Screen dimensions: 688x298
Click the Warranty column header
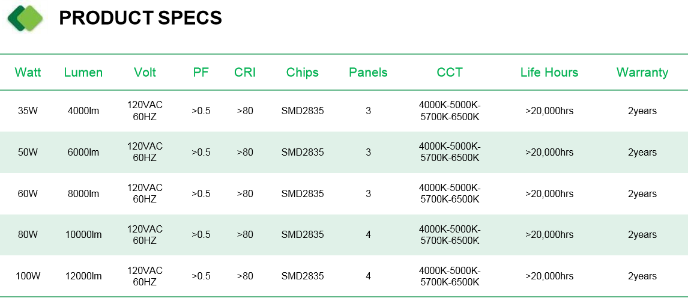click(642, 73)
